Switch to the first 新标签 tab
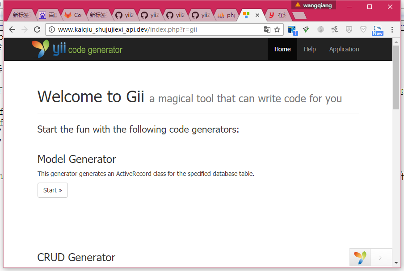The width and height of the screenshot is (404, 271). pos(22,15)
